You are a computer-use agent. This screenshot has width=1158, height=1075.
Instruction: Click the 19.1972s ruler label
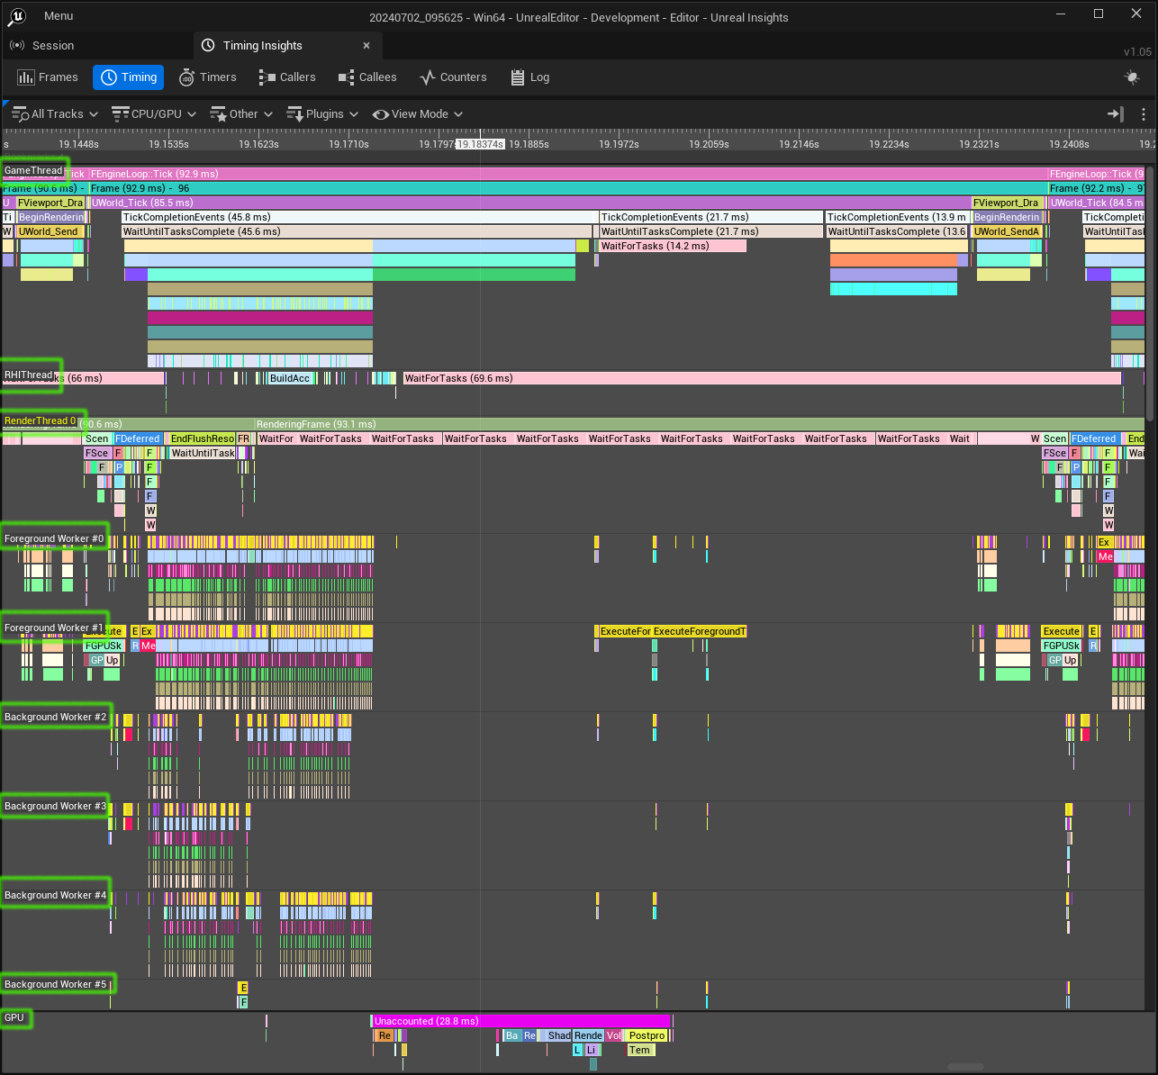tap(619, 144)
